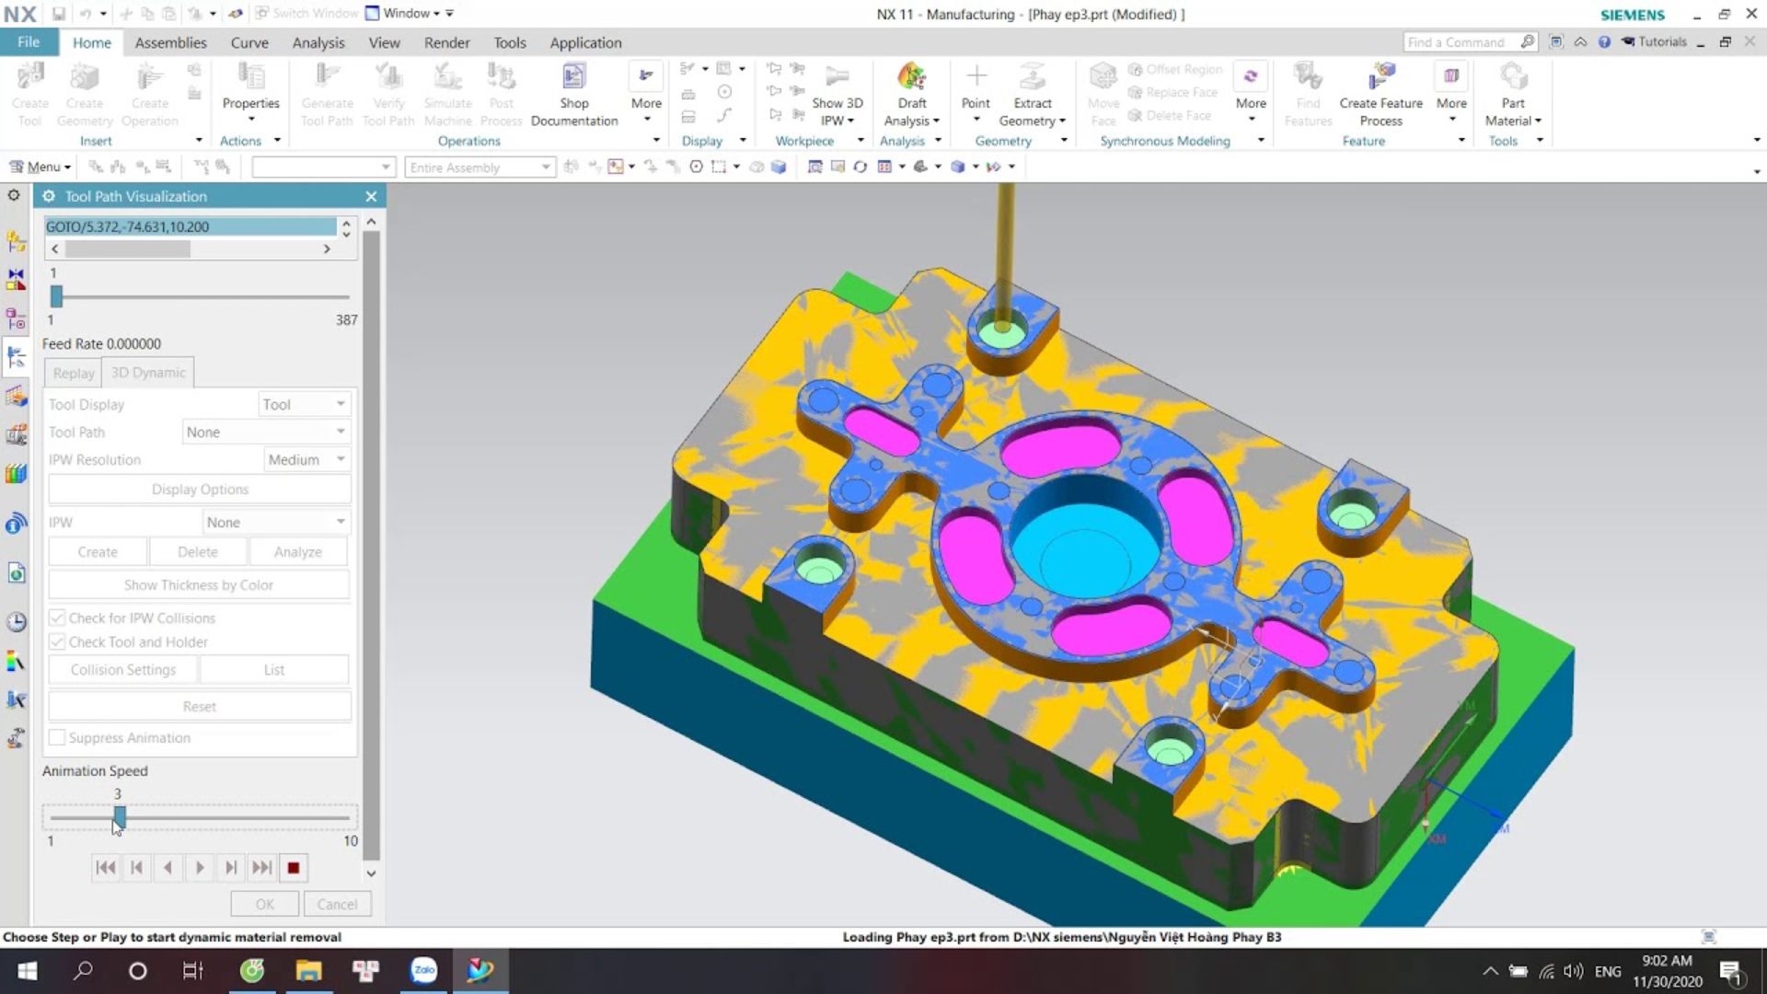Open Collision Settings

coord(123,669)
